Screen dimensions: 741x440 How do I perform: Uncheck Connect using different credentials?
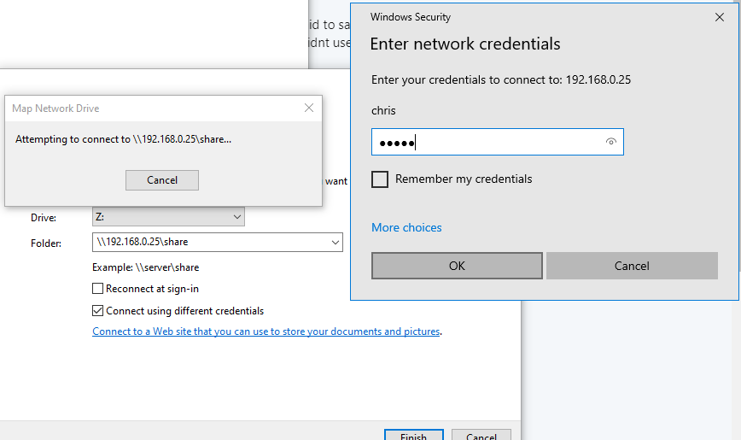click(98, 311)
